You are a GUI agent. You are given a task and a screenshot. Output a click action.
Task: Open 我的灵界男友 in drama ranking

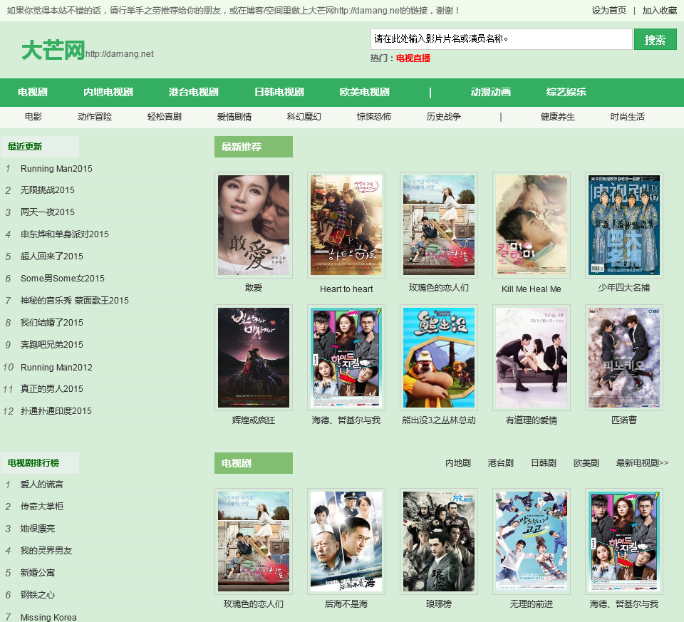point(46,551)
